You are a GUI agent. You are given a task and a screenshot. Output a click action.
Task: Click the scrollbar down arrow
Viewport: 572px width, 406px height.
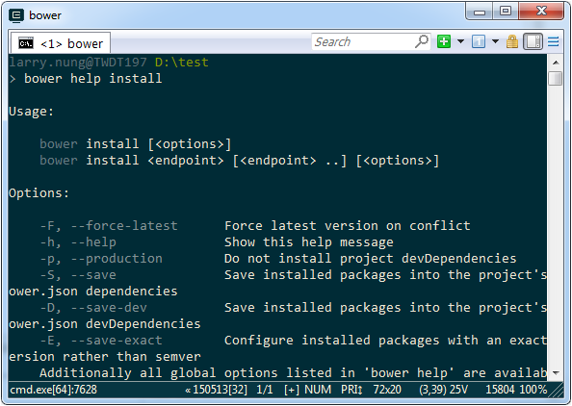[x=556, y=373]
